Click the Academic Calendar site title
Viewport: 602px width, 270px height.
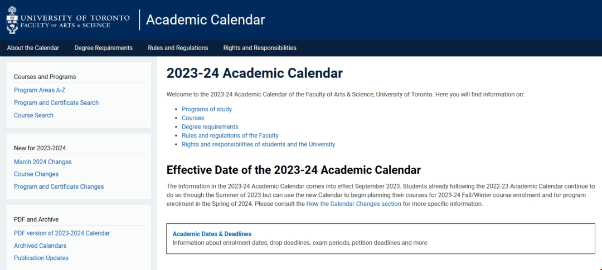pos(205,20)
